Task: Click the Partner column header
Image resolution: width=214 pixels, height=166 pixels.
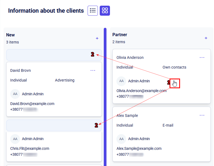Action: point(120,35)
